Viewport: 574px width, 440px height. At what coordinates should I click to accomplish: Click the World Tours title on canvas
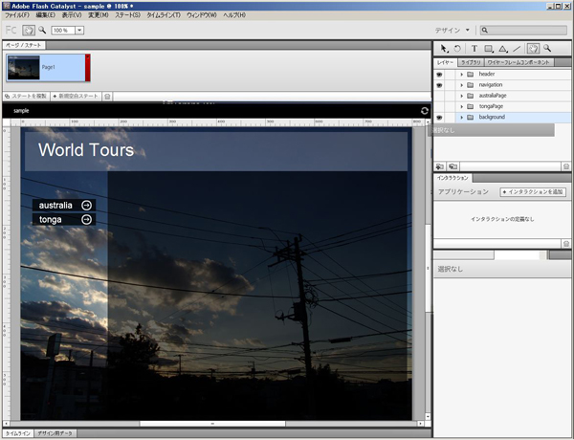86,150
